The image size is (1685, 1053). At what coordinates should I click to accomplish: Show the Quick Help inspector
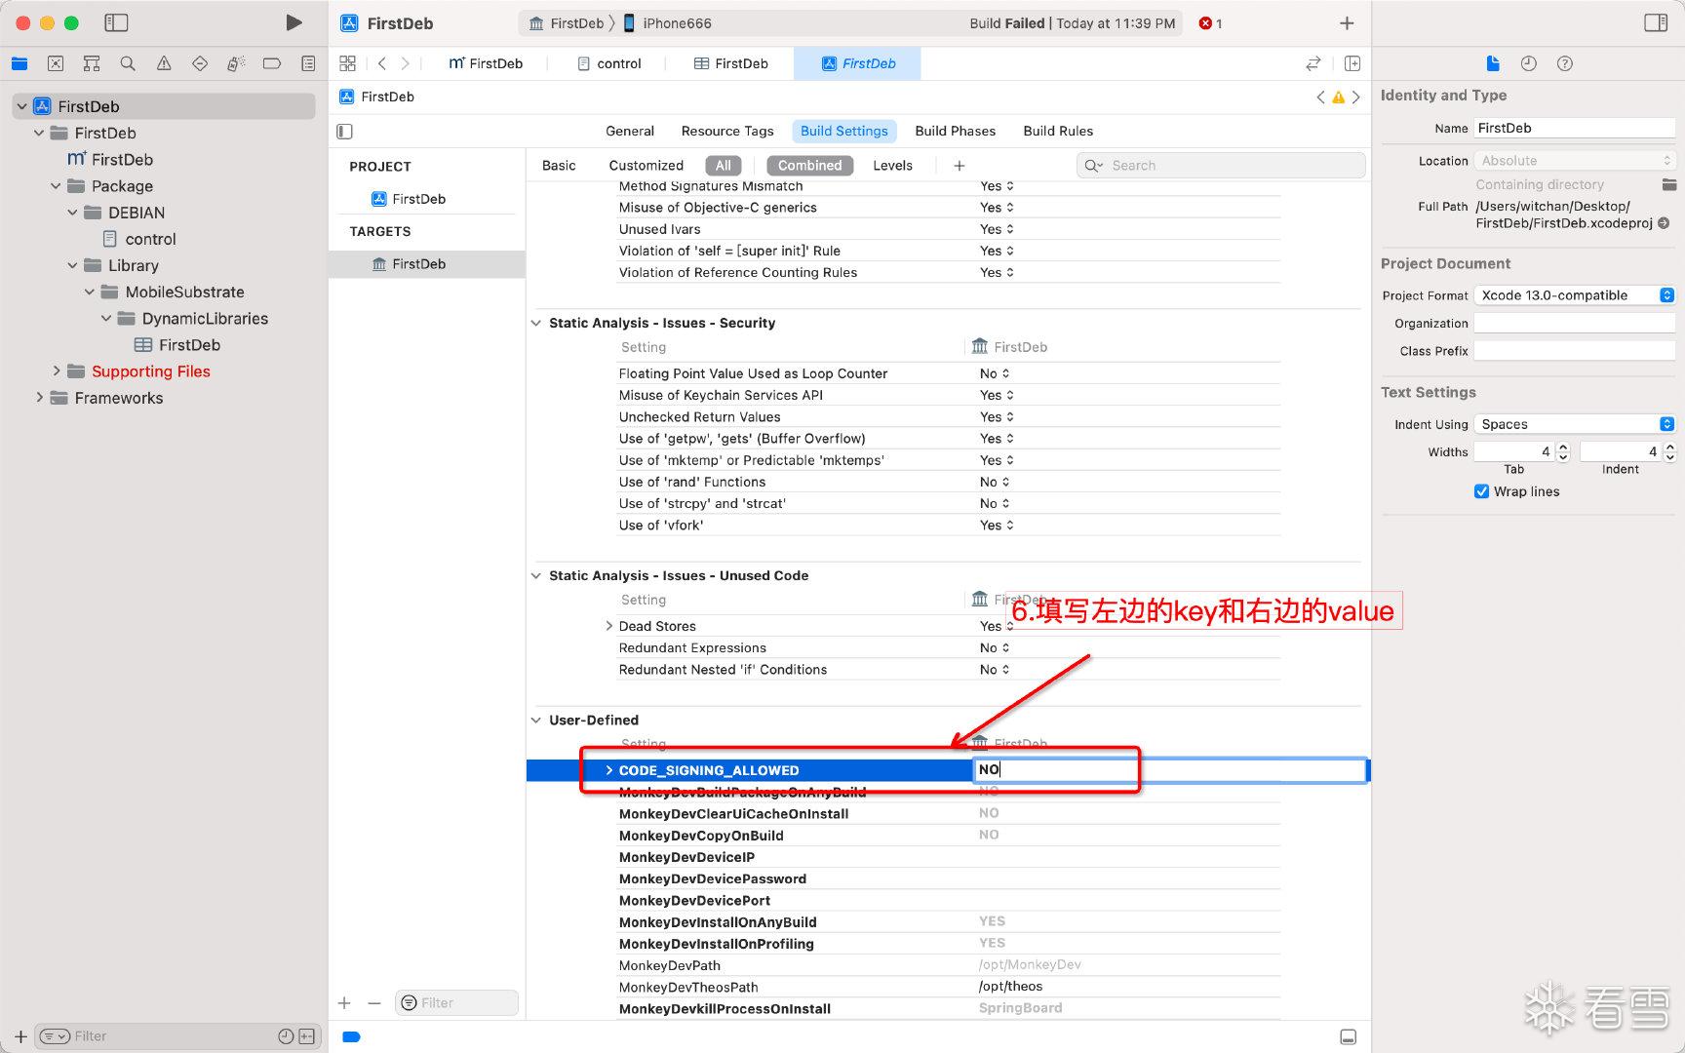(1565, 63)
